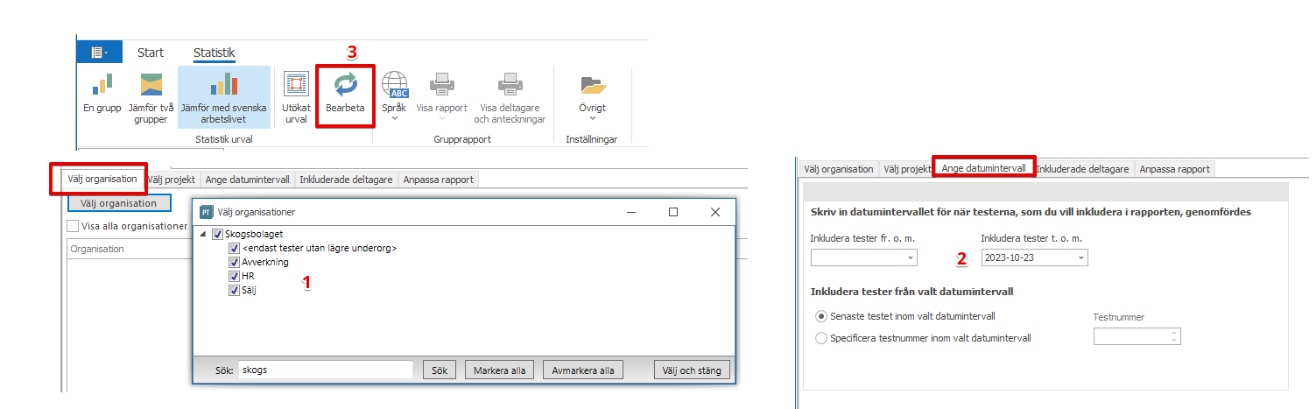Select the En grupp statistics icon
This screenshot has height=409, width=1316.
pos(102,84)
